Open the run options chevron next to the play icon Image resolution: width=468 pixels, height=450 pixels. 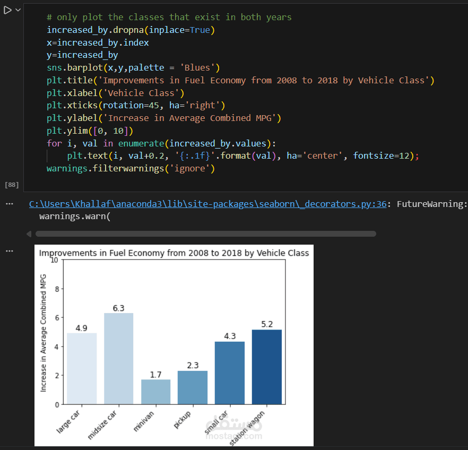[18, 9]
